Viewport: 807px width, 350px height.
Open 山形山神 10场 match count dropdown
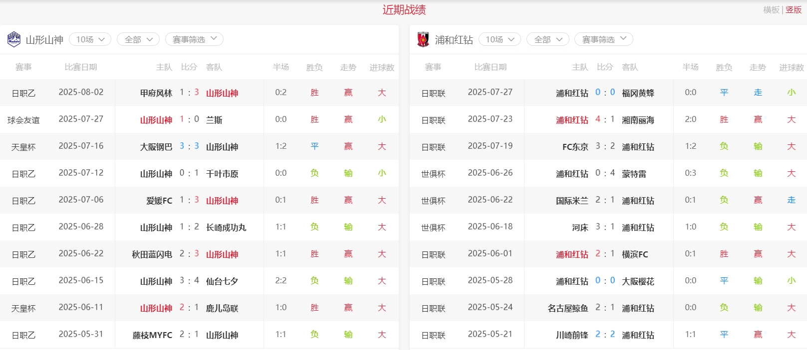pos(90,39)
